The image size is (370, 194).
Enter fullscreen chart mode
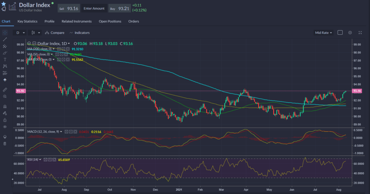pyautogui.click(x=360, y=33)
